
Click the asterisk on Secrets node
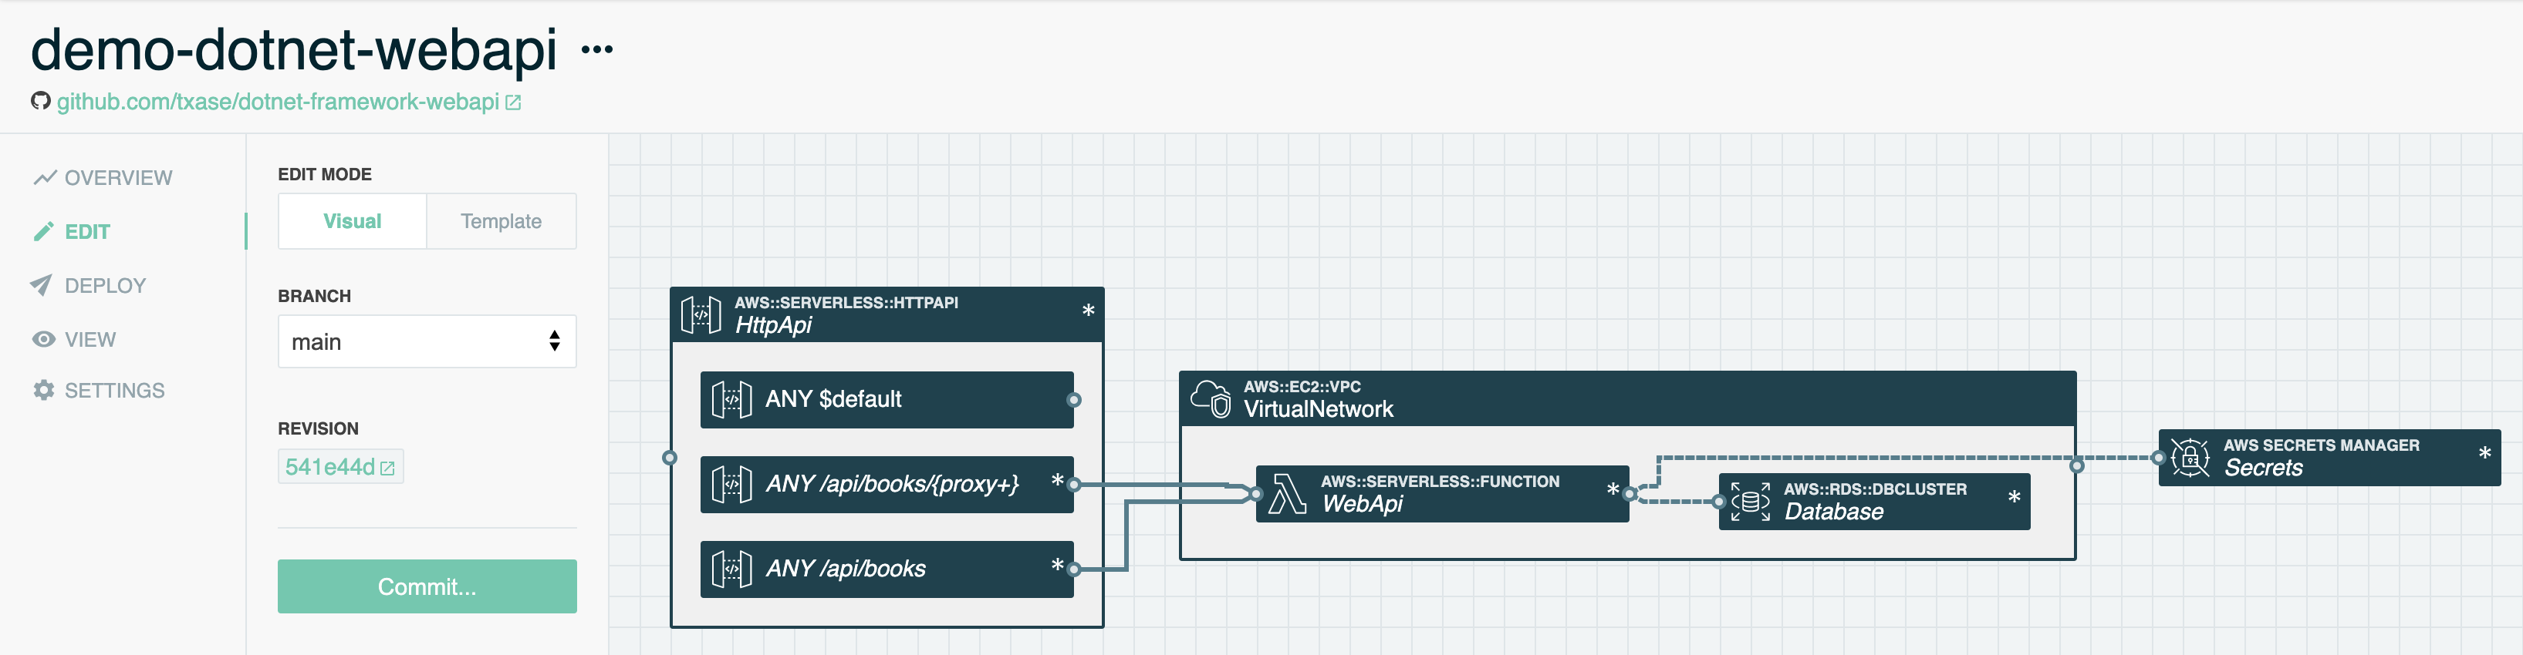click(2484, 454)
